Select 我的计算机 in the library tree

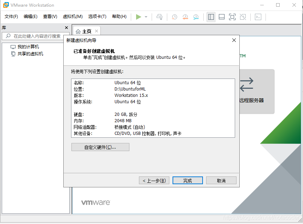point(25,47)
